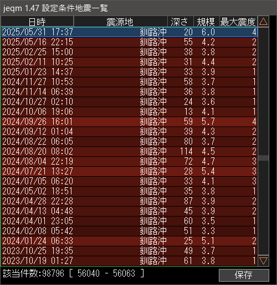277x285 pixels.
Task: Select the 2023/10/19 01:27 earthquake row
Action: click(x=129, y=261)
